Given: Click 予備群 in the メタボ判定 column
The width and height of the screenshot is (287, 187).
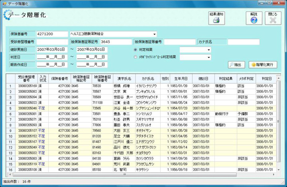Looking at the screenshot, I should (x=242, y=114).
